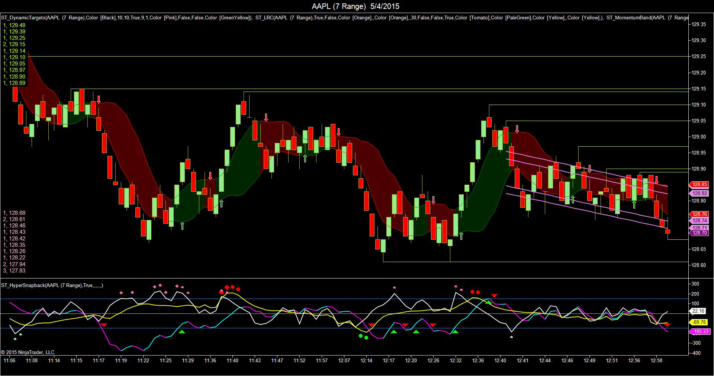Click the green oscillator triangle near 11:29
714x376 pixels.
182,331
